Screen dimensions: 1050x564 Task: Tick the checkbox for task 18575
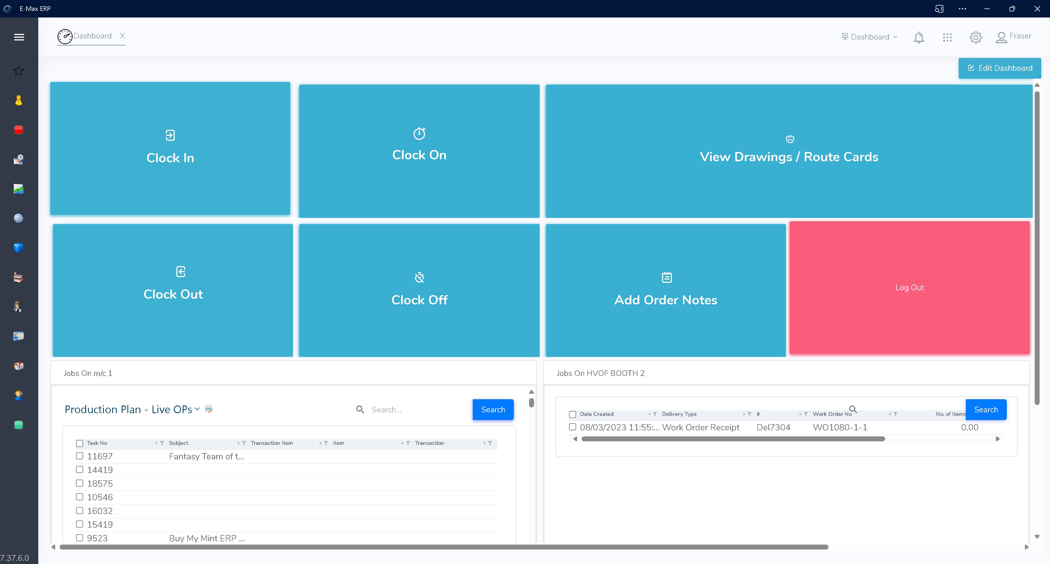click(80, 483)
